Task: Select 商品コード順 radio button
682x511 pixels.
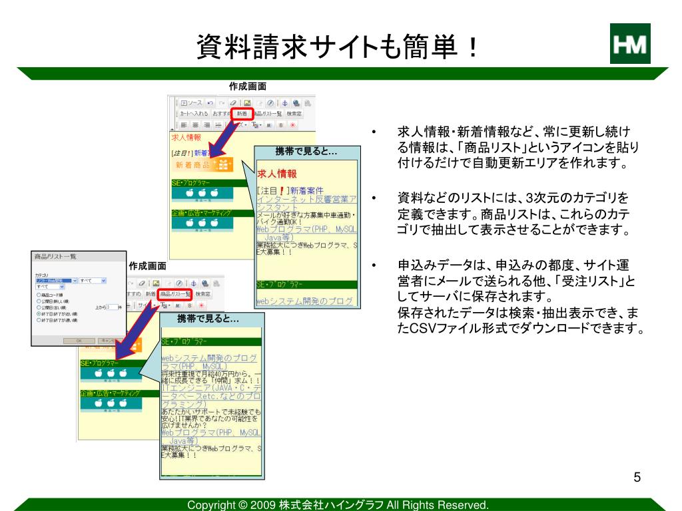Action: [x=38, y=295]
